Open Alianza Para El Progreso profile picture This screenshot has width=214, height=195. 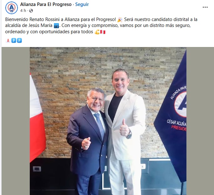pos(12,8)
